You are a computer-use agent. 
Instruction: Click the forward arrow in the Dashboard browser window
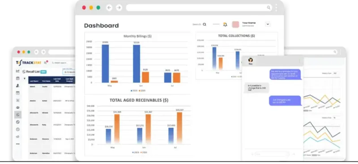pos(119,8)
